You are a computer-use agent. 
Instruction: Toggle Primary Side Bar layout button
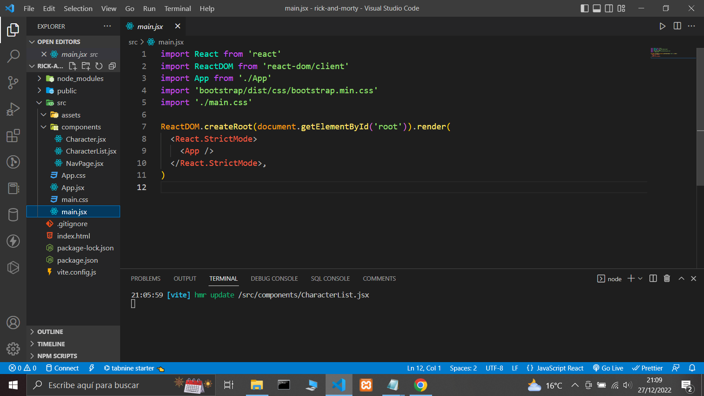585,8
